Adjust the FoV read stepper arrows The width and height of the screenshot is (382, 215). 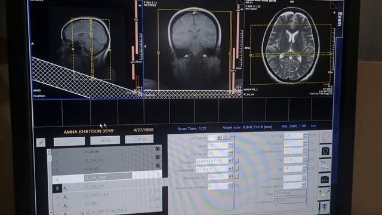coord(305,136)
